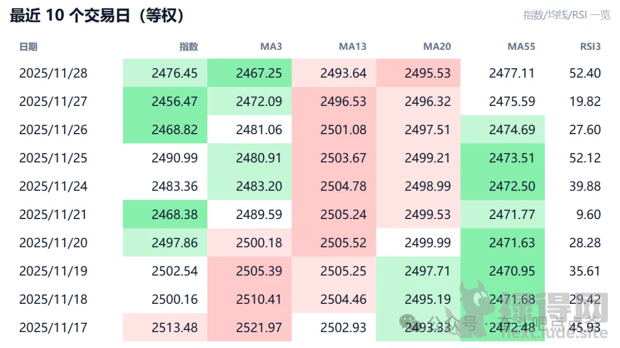
Task: Click the 指数 column header
Action: (x=189, y=46)
